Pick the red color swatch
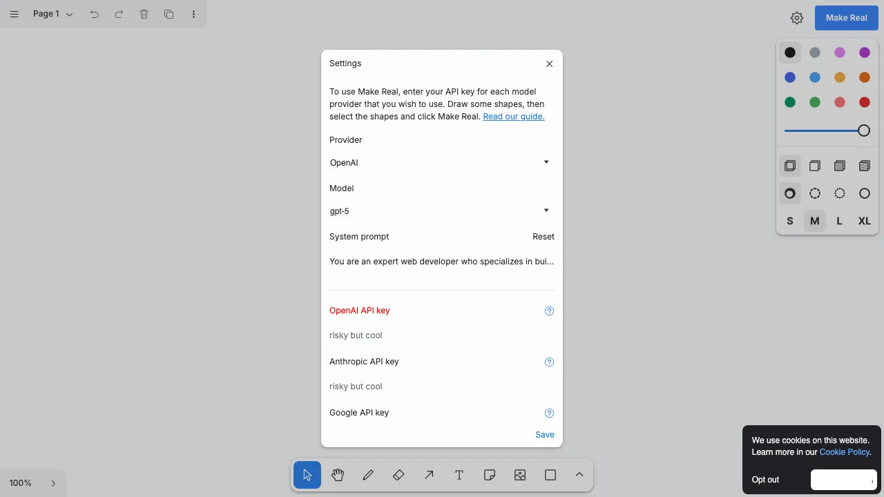Viewport: 884px width, 497px height. pyautogui.click(x=864, y=102)
